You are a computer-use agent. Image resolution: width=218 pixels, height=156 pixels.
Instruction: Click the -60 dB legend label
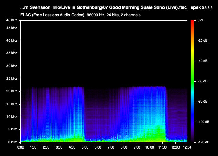pos(202,81)
